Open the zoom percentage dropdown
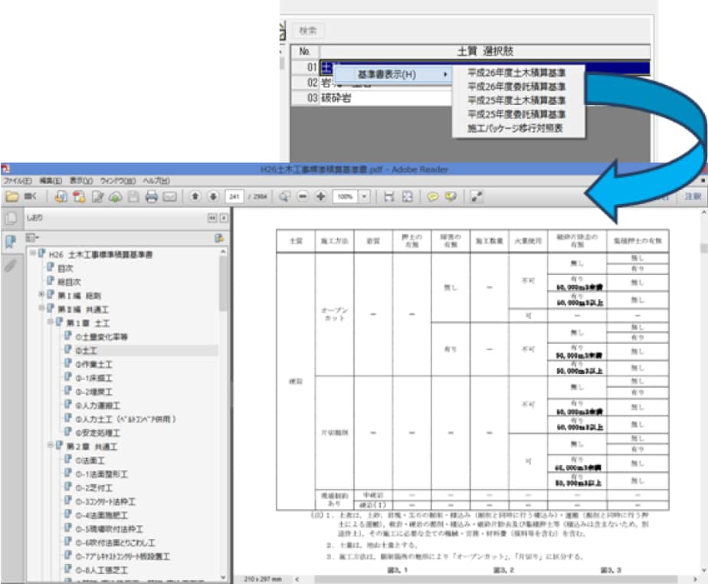This screenshot has height=584, width=708. click(363, 197)
